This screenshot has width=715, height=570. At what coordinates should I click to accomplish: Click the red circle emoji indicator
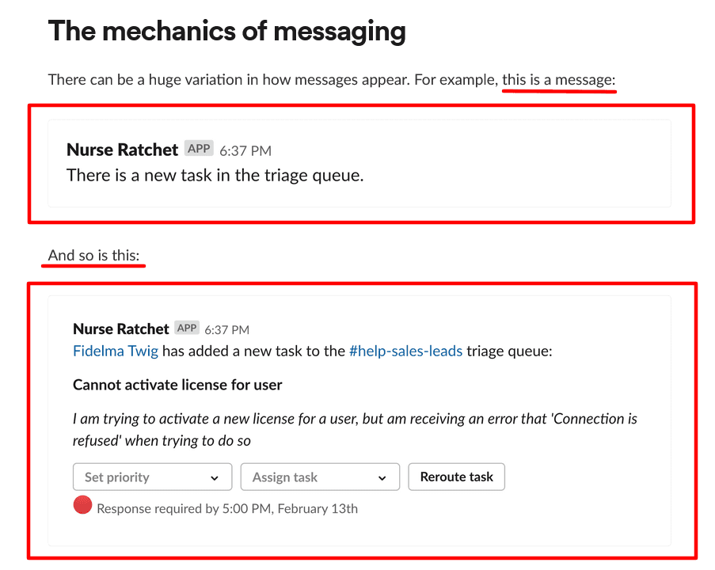coord(82,504)
